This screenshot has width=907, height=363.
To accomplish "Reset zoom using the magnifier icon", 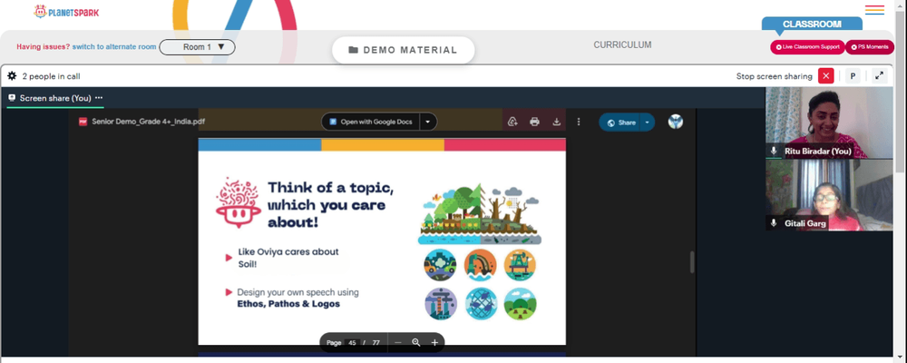I will [416, 343].
